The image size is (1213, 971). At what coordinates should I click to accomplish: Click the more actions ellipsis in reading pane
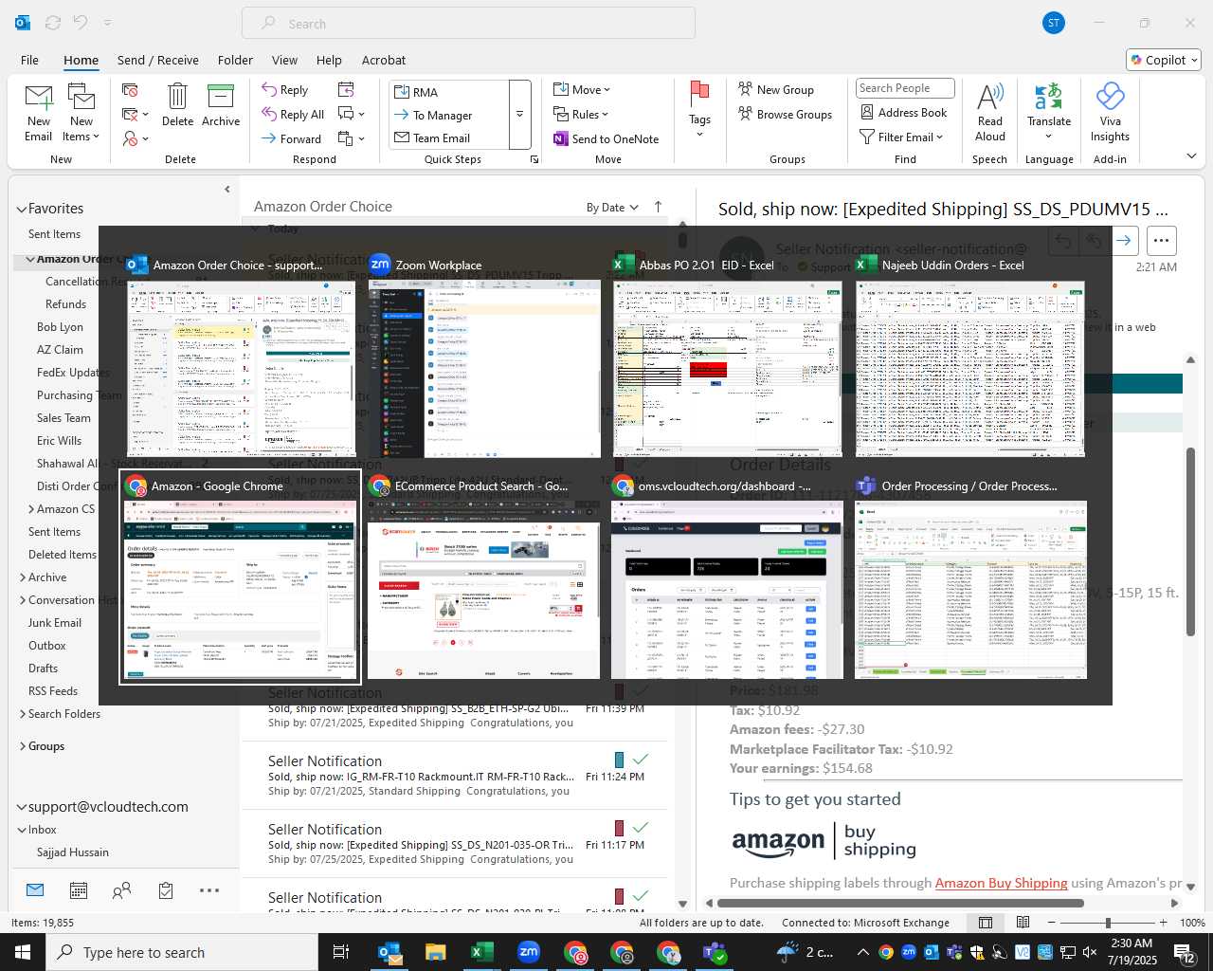click(x=1162, y=241)
